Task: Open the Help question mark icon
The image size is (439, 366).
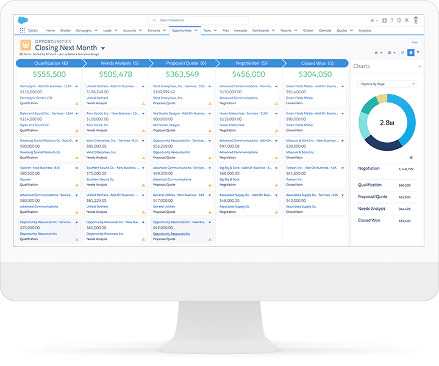Action: point(391,20)
